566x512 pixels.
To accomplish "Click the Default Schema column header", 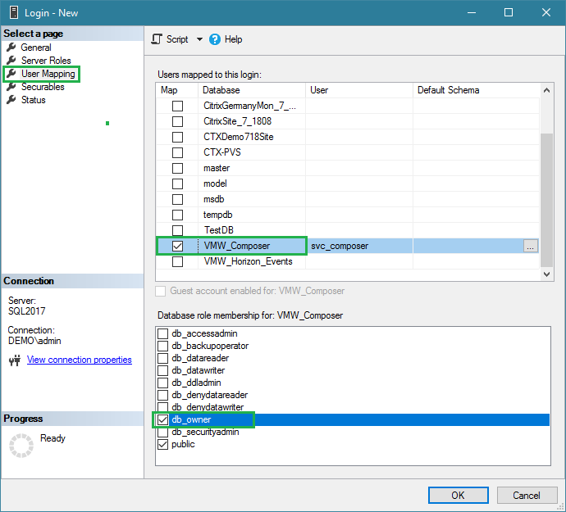I will tap(476, 90).
